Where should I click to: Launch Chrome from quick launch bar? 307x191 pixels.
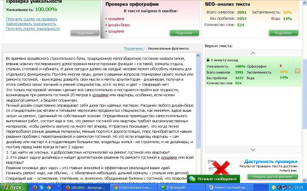point(48,187)
